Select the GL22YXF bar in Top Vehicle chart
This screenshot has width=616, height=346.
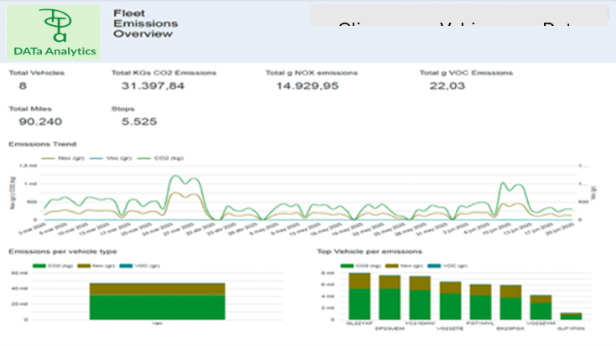[x=360, y=296]
